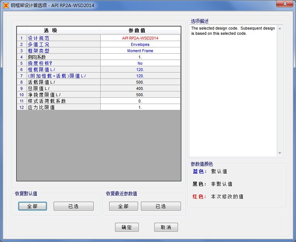This screenshot has width=296, height=242.
Task: Select row 1 设计规范 in options table
Action: pos(63,38)
